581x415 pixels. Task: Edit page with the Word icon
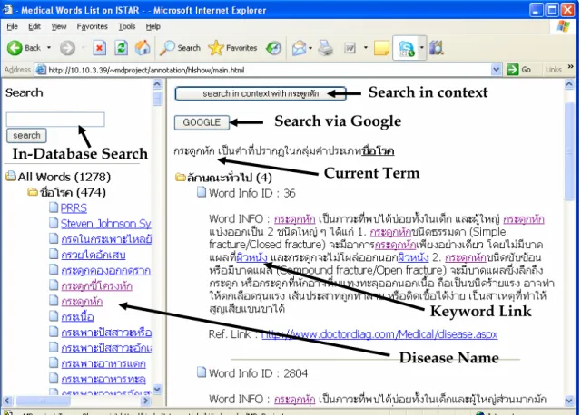(350, 48)
